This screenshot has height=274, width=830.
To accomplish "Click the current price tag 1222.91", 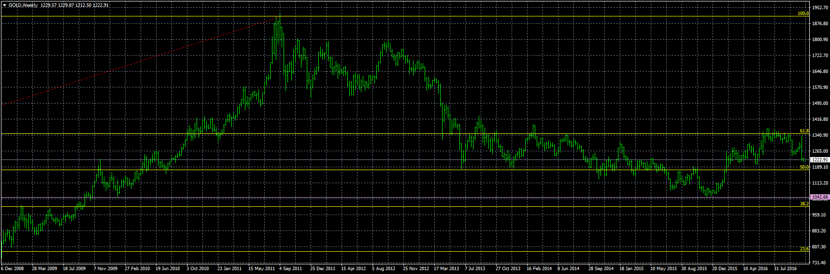I will click(819, 159).
